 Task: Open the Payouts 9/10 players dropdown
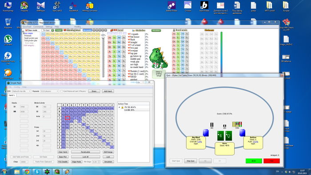pos(50,91)
